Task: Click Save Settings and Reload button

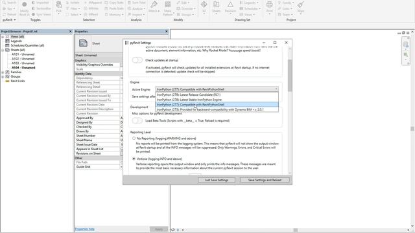Action: pyautogui.click(x=265, y=180)
